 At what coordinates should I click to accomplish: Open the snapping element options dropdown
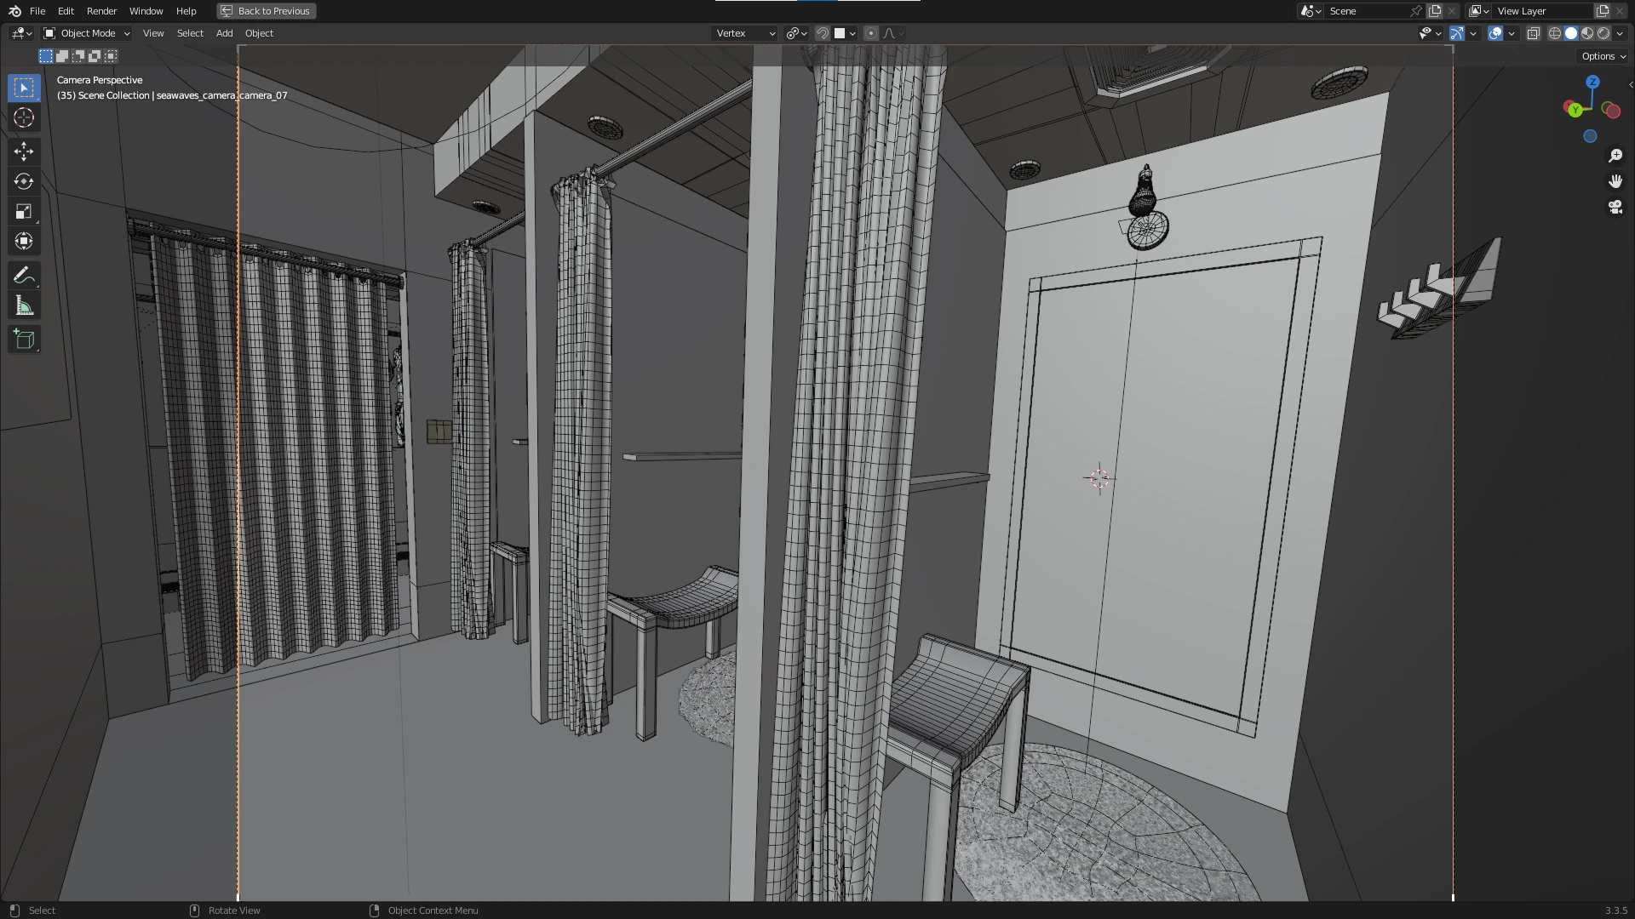(x=845, y=33)
